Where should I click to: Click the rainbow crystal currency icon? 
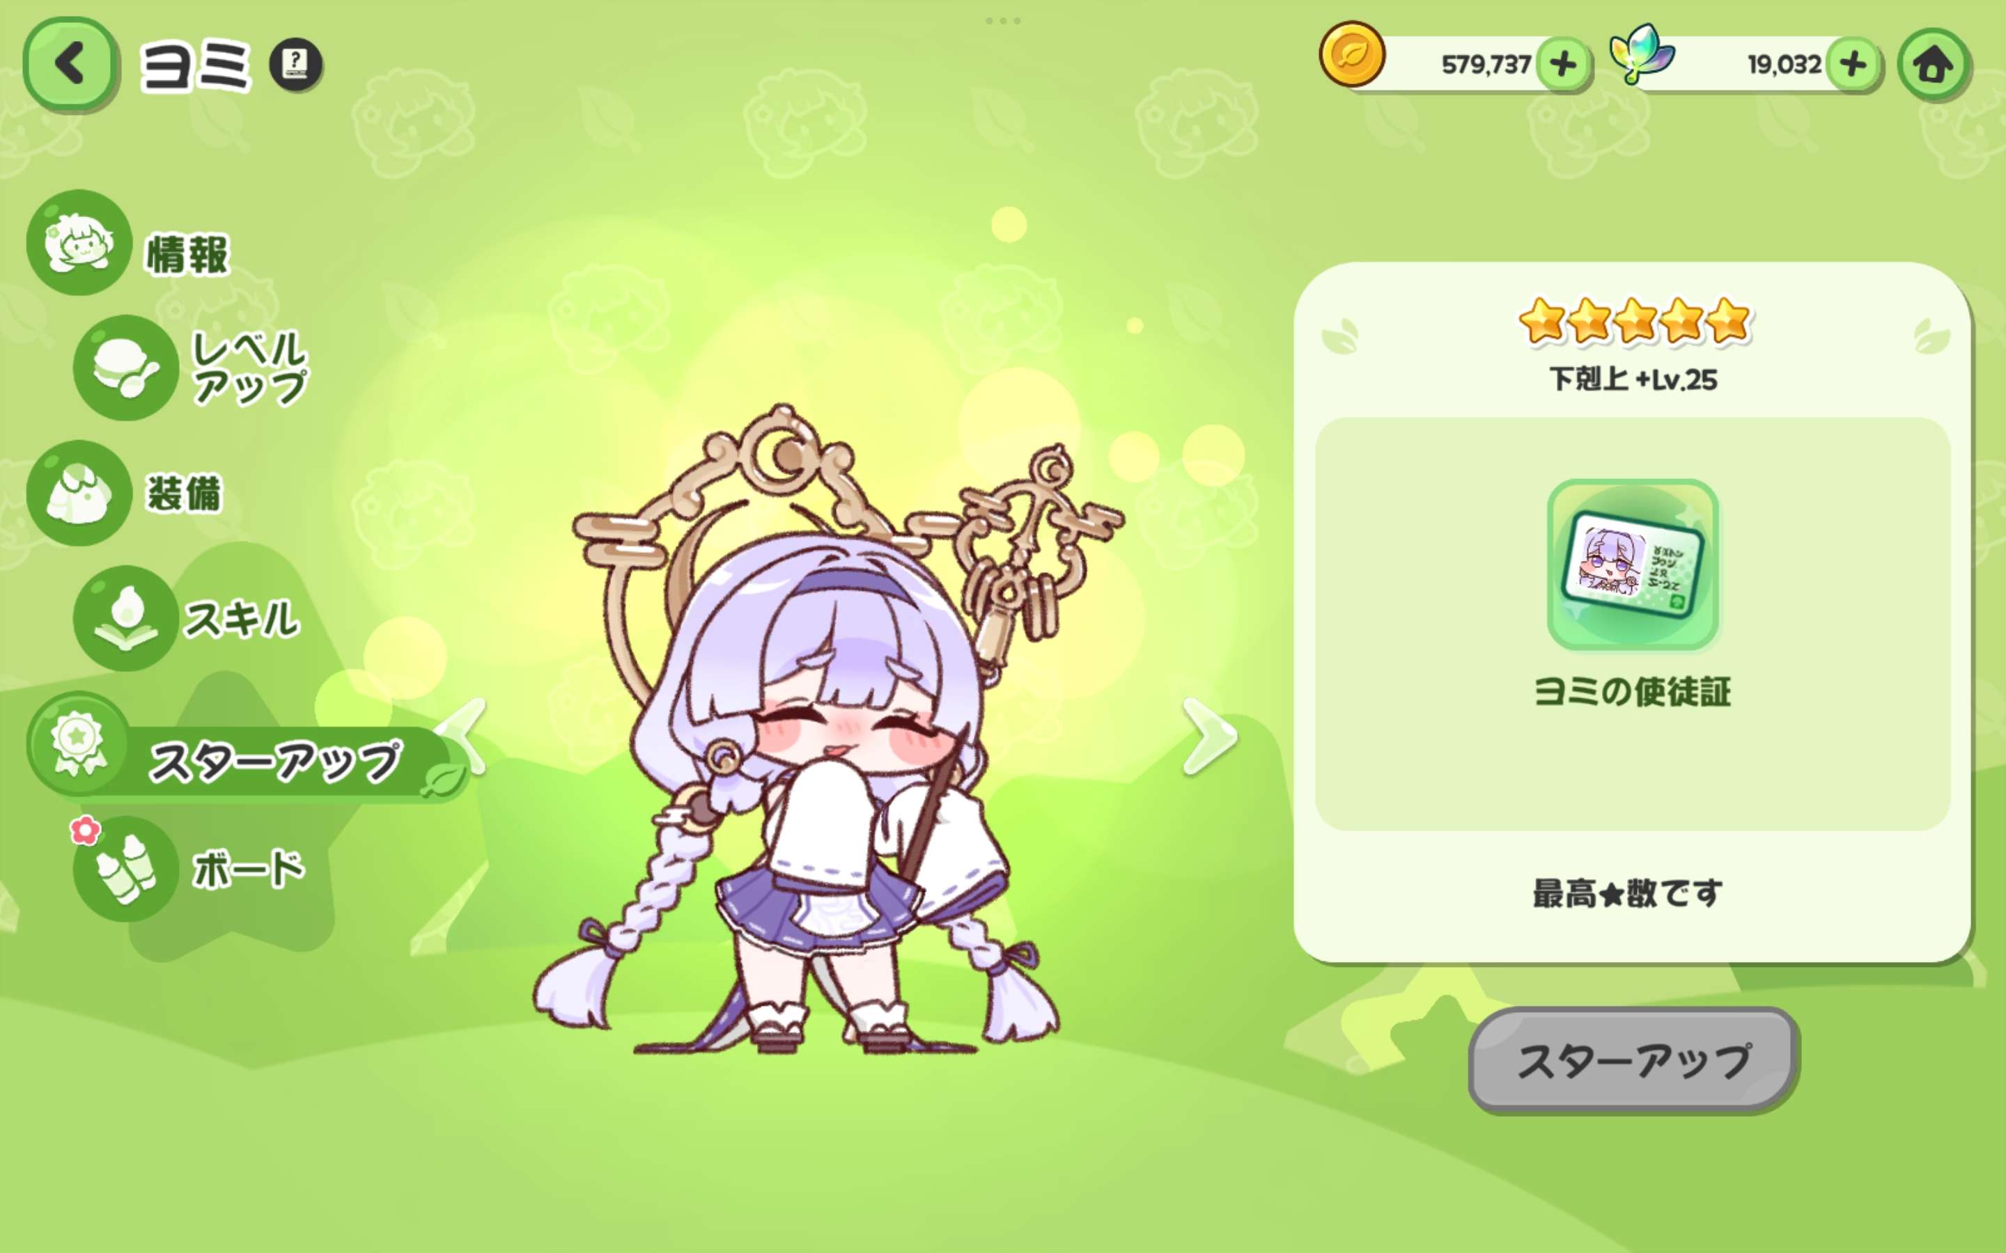click(1640, 53)
